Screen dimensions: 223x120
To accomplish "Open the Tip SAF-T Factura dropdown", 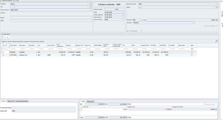I will tap(194, 23).
